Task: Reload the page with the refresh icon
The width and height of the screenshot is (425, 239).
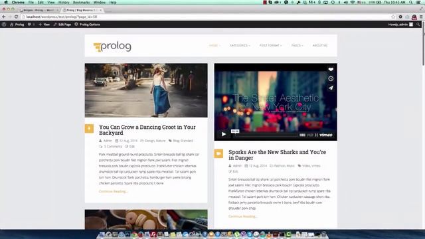Action: click(16, 17)
